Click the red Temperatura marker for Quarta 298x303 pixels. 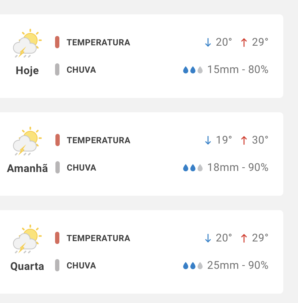(57, 238)
